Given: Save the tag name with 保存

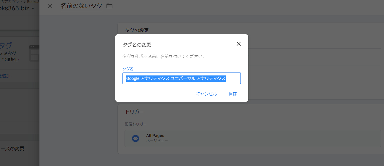Looking at the screenshot, I should [x=233, y=94].
